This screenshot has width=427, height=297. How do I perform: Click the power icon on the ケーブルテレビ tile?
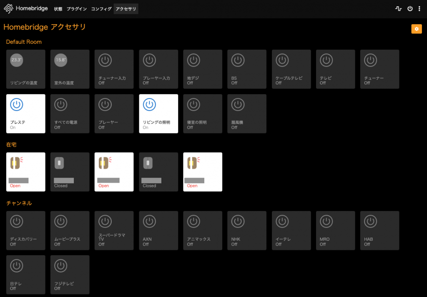[x=282, y=60]
